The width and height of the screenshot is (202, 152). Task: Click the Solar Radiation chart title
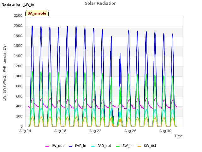(101, 3)
